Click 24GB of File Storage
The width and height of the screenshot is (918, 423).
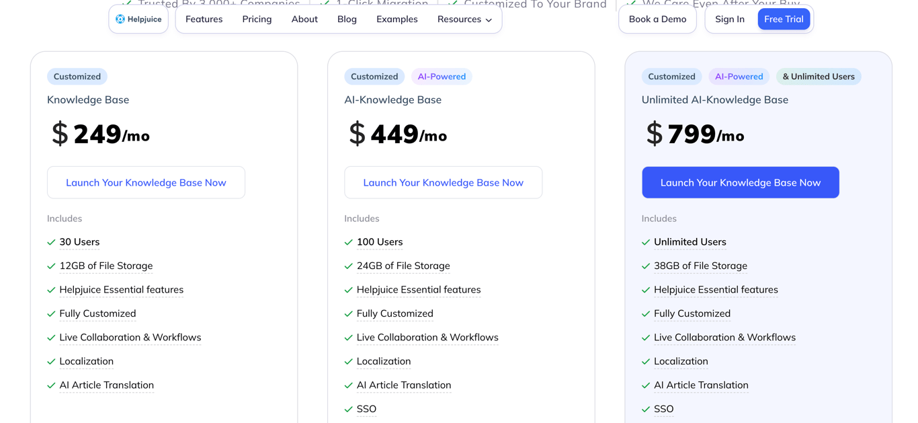click(x=403, y=266)
